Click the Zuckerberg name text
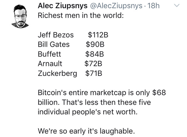The image size is (187, 137). 57,73
